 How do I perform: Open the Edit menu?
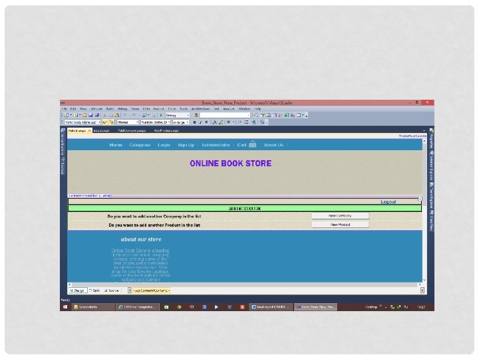[x=73, y=108]
